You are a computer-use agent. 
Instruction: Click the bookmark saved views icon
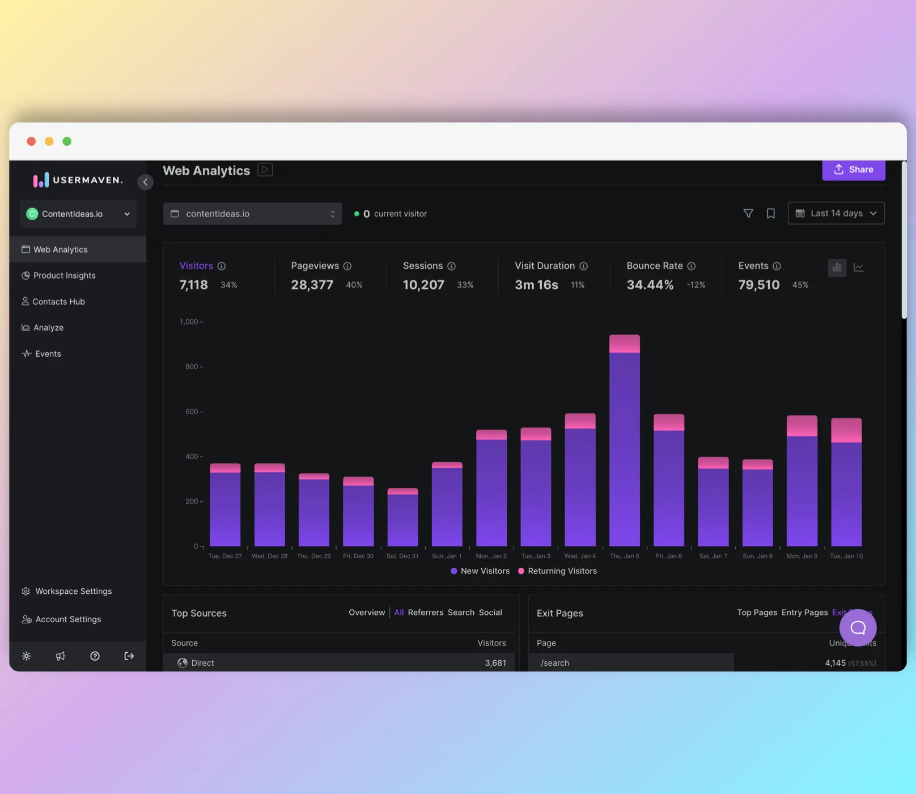click(771, 213)
